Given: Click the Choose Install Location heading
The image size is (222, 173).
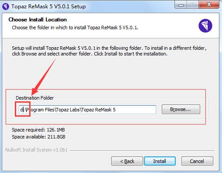Looking at the screenshot, I should (38, 20).
